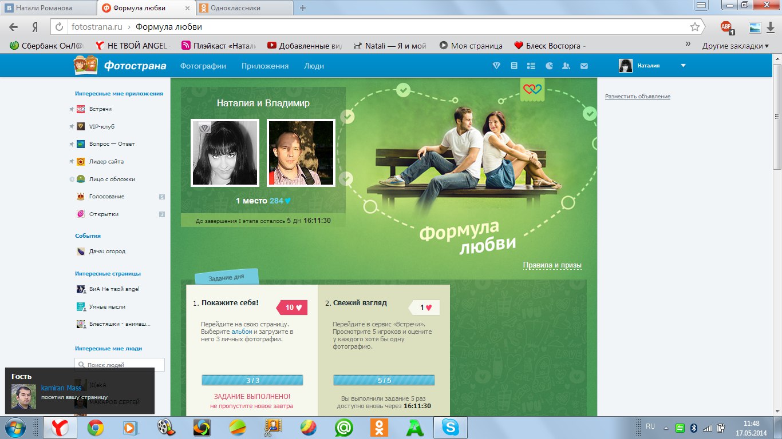This screenshot has height=439, width=782.
Task: Open Лицо с обложки in sidebar
Action: [x=112, y=179]
